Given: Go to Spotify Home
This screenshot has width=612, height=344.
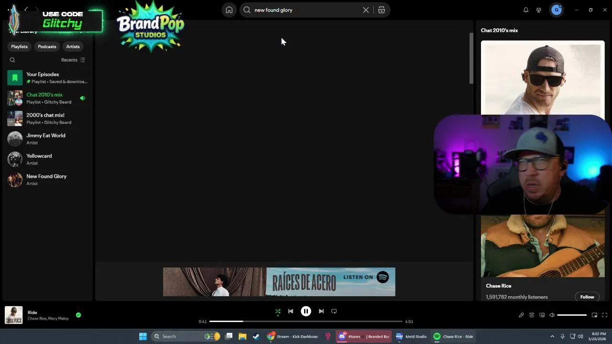Looking at the screenshot, I should 229,10.
